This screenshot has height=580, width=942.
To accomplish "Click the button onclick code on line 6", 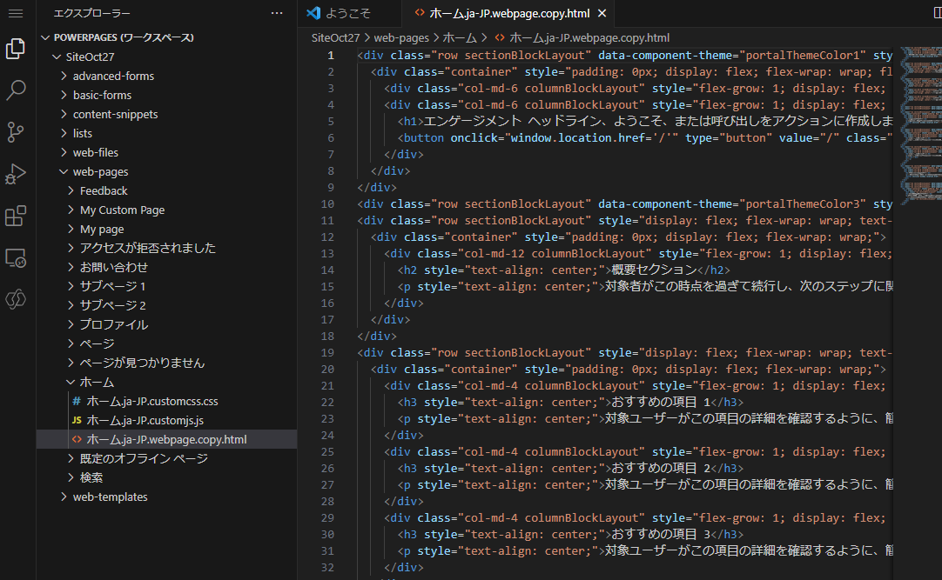I will pyautogui.click(x=644, y=138).
